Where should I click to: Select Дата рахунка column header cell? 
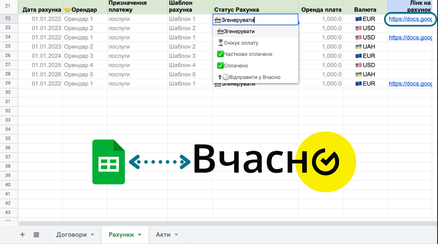pos(40,7)
